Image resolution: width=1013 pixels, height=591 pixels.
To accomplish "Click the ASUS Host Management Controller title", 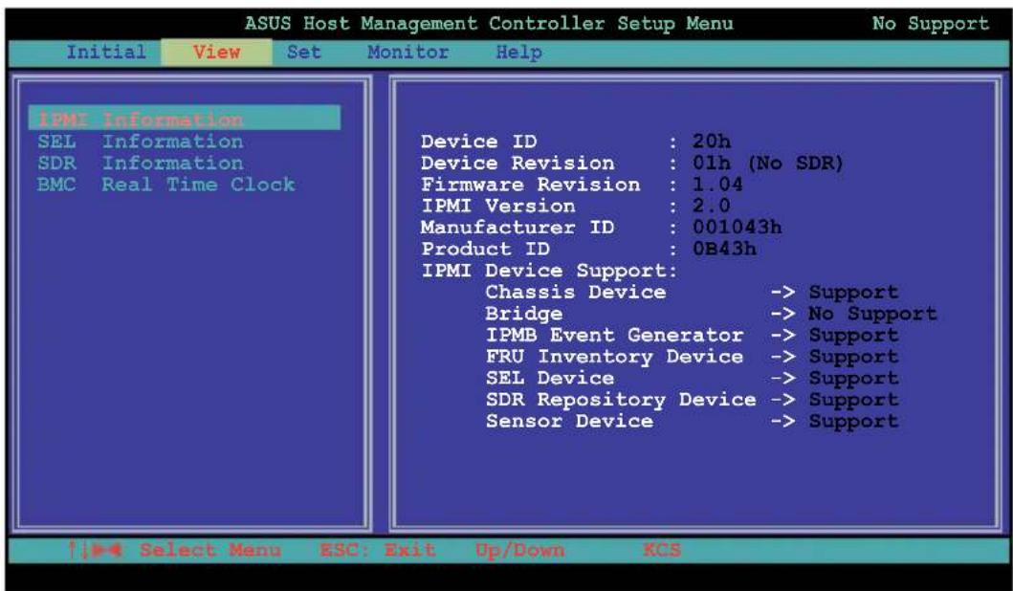I will pos(489,24).
